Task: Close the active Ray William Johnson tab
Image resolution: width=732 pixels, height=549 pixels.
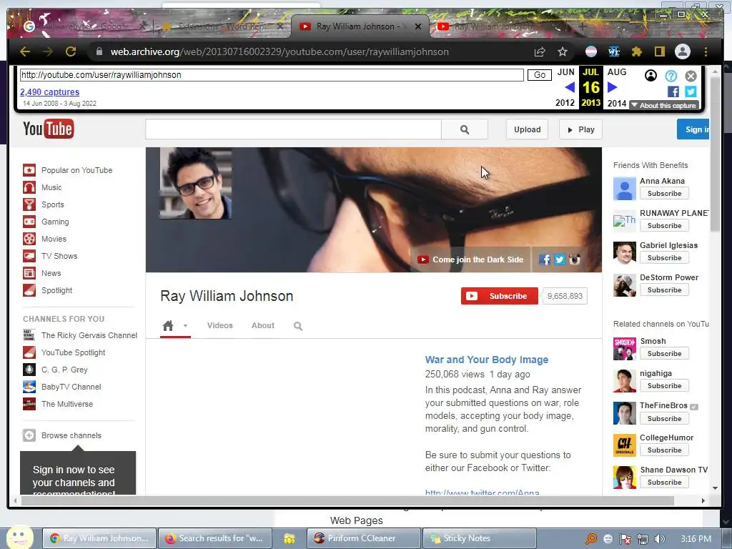Action: pyautogui.click(x=418, y=26)
